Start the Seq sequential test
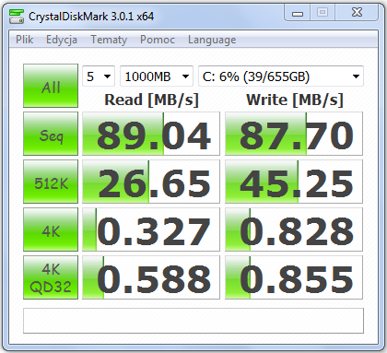 coord(51,134)
